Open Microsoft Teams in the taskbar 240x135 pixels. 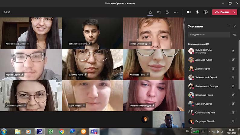click(94, 131)
